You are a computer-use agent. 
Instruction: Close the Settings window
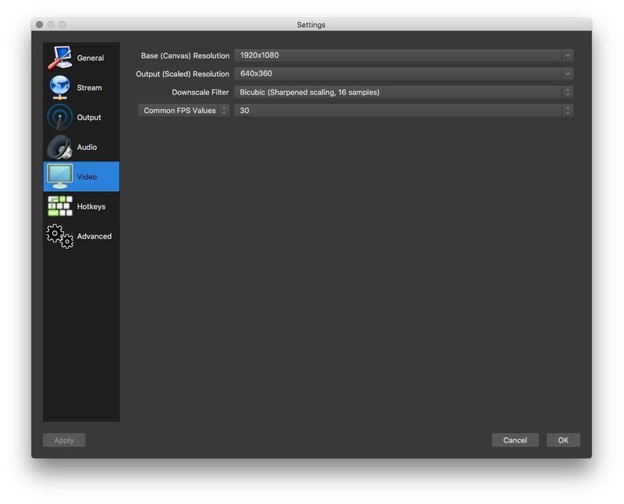pyautogui.click(x=40, y=25)
